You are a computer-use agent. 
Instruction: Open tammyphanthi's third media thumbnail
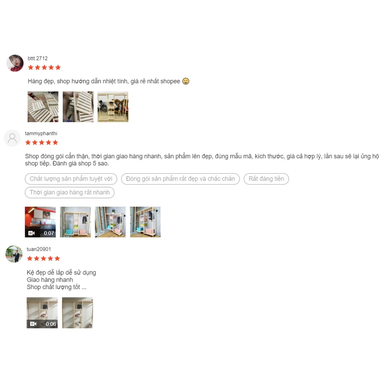pyautogui.click(x=110, y=222)
